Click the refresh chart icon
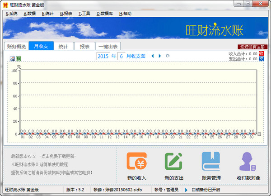Viewport: 271px width, 196px height. point(168,56)
